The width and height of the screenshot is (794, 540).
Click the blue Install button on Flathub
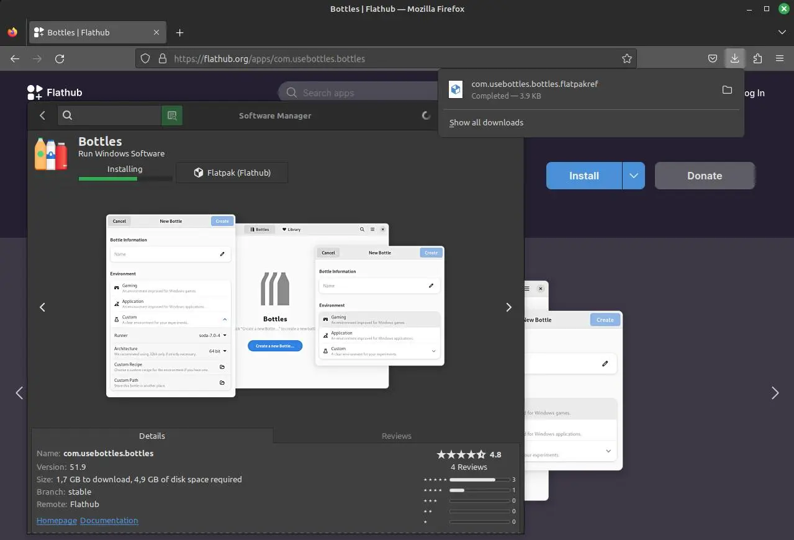pos(584,176)
